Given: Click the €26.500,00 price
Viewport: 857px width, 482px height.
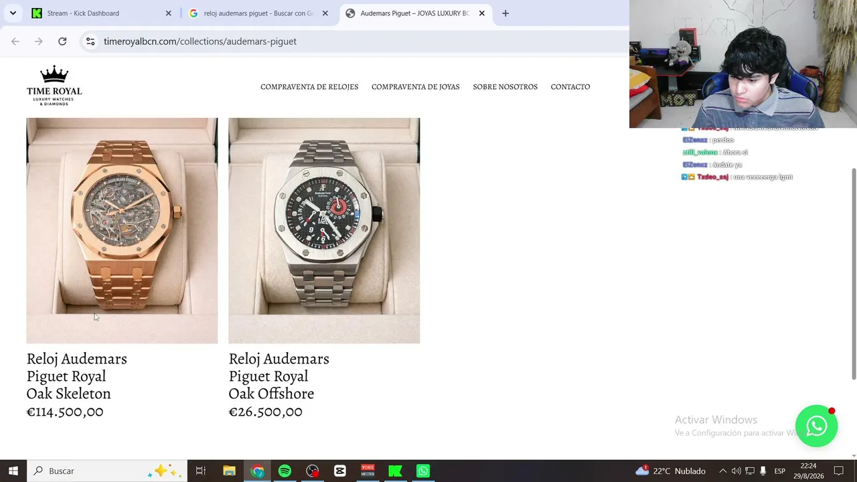Looking at the screenshot, I should point(265,412).
